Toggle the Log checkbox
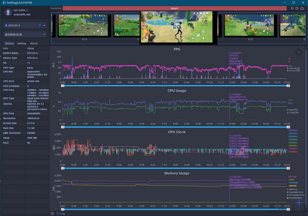The width and height of the screenshot is (308, 216). (57, 214)
